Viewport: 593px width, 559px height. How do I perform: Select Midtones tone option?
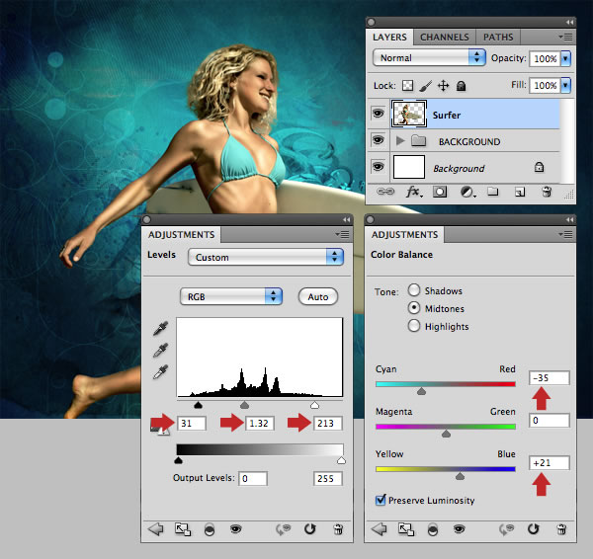414,308
